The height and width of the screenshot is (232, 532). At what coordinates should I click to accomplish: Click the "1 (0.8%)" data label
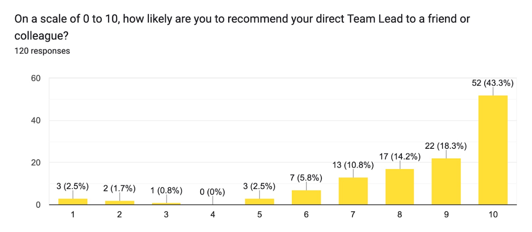point(166,191)
